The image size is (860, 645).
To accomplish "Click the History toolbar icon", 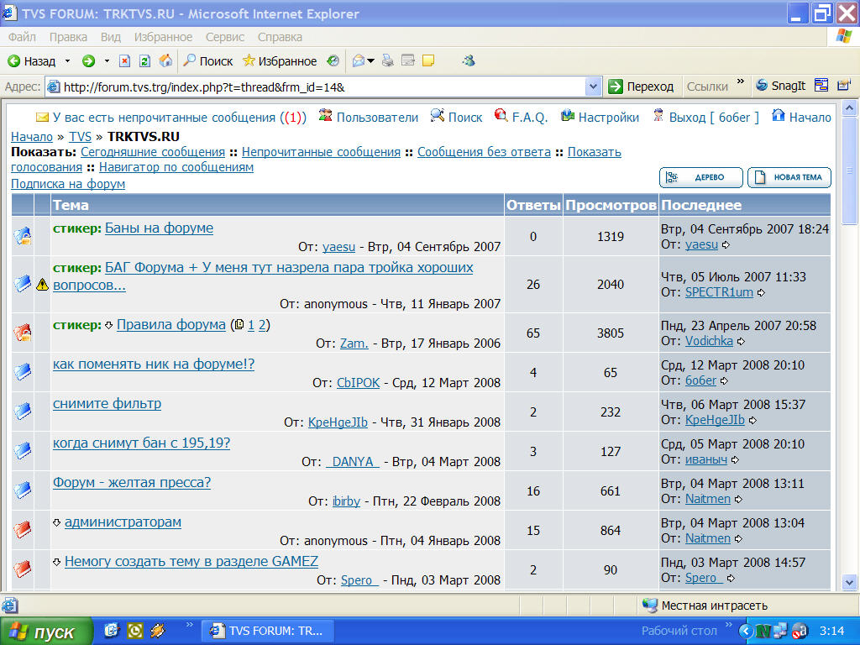I will pos(333,61).
